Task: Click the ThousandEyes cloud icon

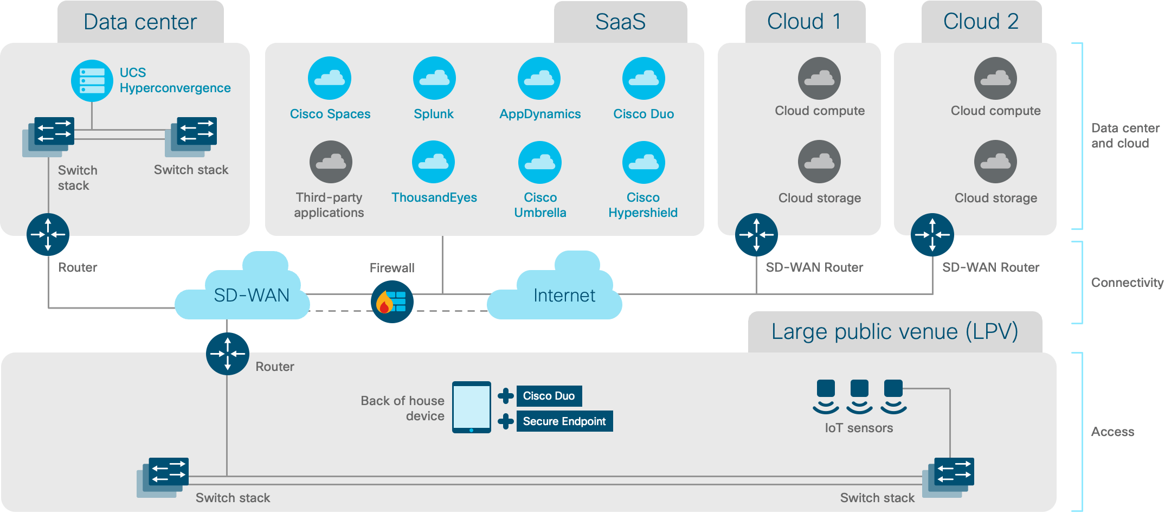Action: click(x=433, y=162)
